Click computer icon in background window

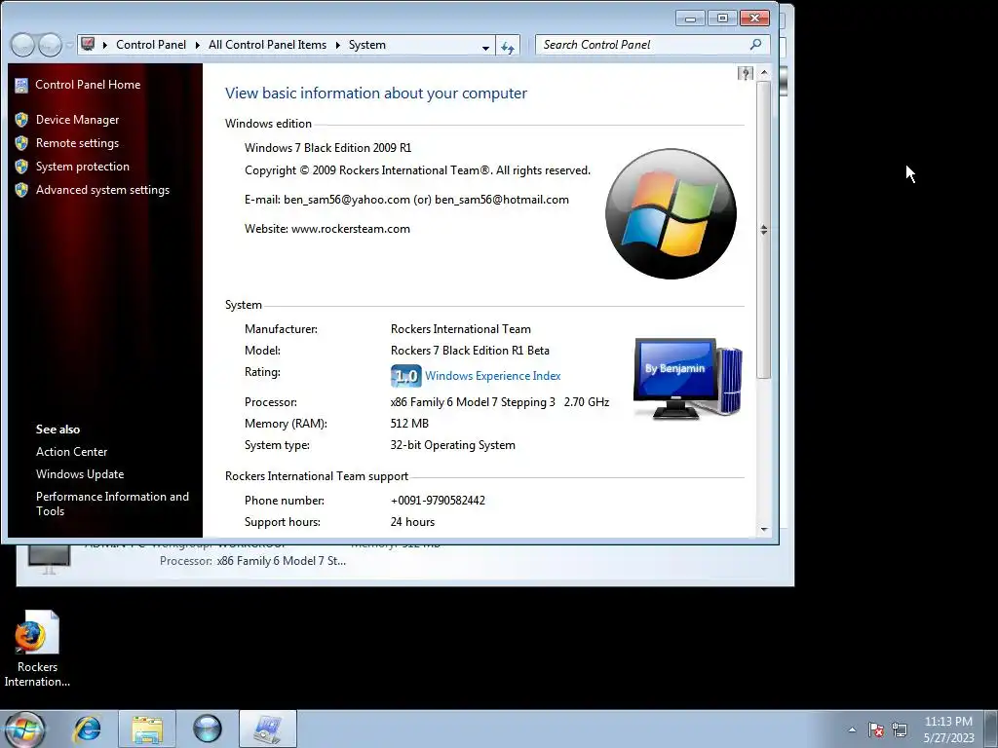(x=49, y=560)
